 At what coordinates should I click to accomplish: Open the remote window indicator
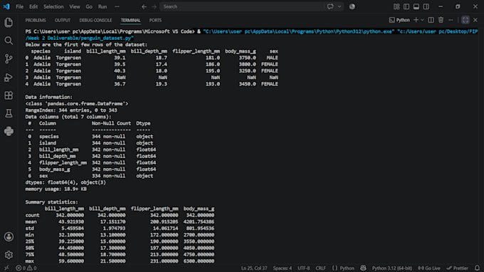tap(6, 268)
